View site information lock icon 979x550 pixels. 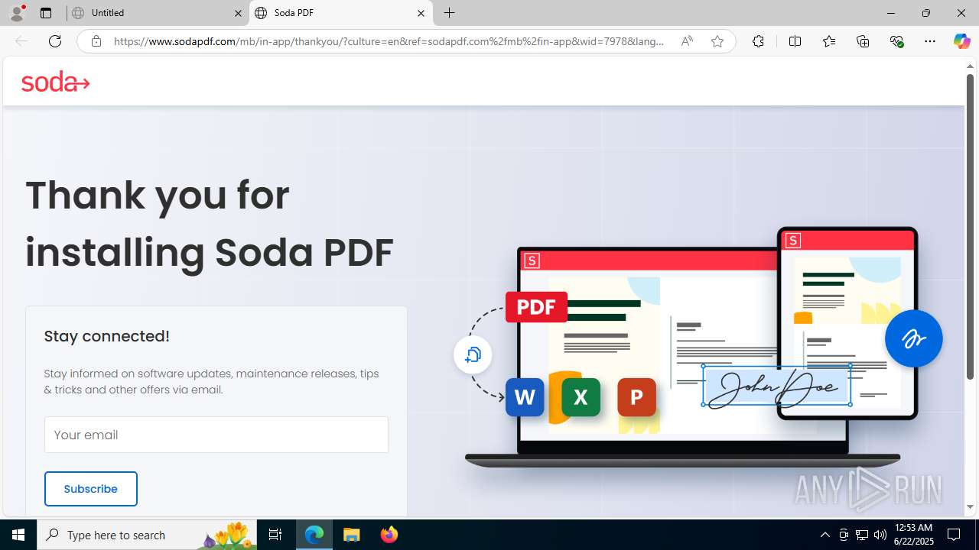coord(96,41)
